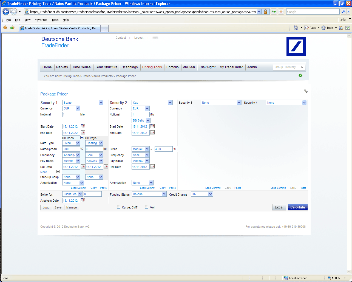Enable the Curve, CMT checkbox
The image size is (352, 282).
(119, 207)
